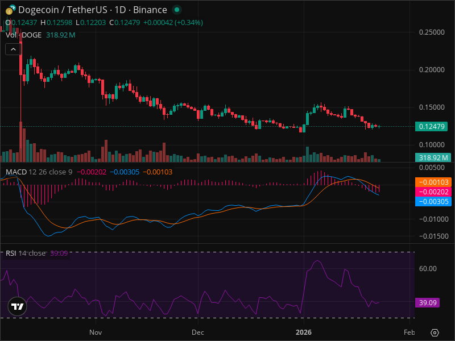Screen dimensions: 455x341
Task: Click the 0.25000 price axis tick
Action: [x=432, y=32]
